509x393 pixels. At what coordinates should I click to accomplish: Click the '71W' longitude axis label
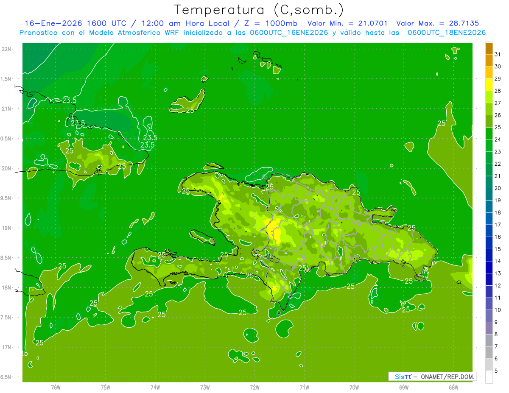click(304, 387)
